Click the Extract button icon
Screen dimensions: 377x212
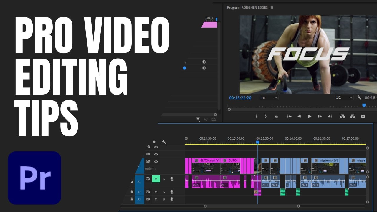[x=353, y=117]
